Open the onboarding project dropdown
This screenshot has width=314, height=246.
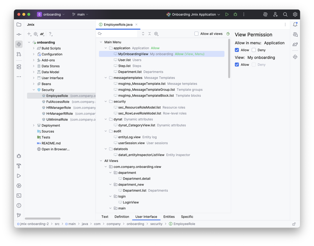click(x=51, y=14)
